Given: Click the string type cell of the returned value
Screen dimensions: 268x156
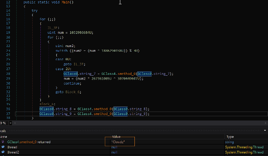Looking at the screenshot, I should [x=229, y=142].
